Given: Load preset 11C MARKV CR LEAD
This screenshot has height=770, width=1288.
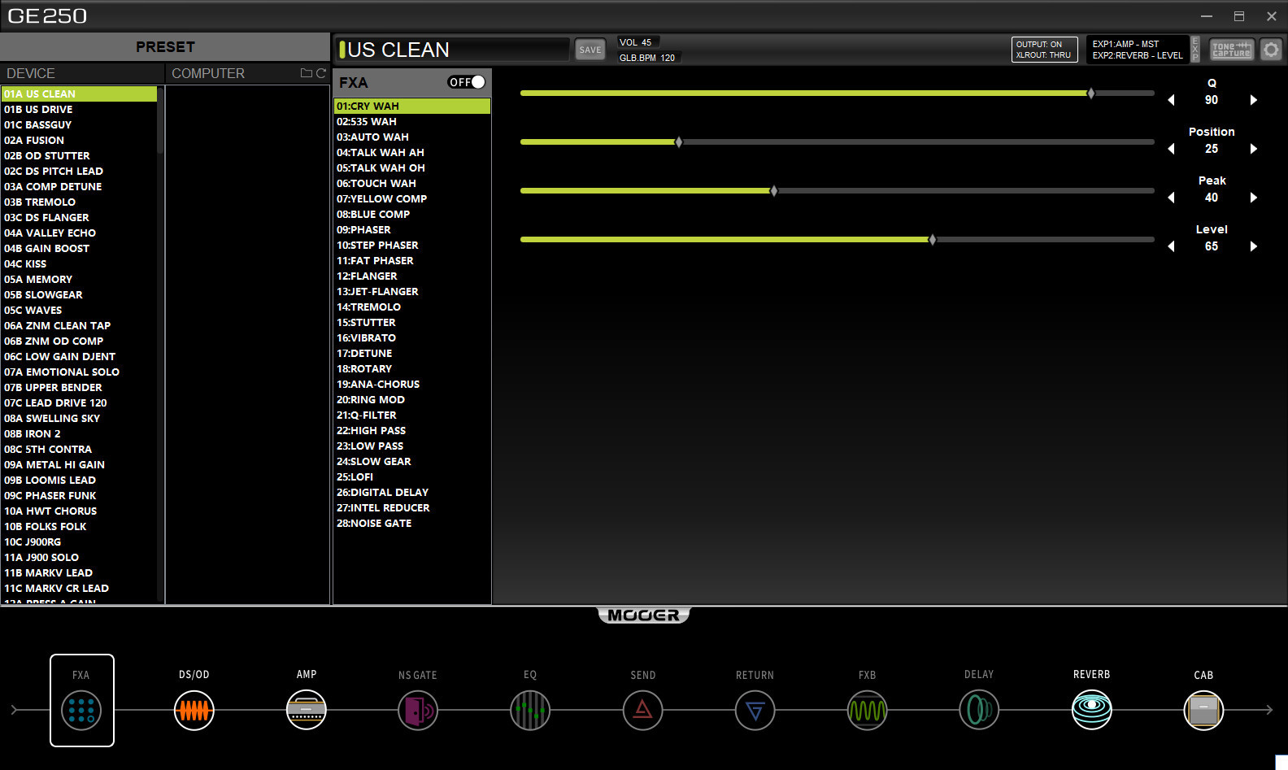Looking at the screenshot, I should (80, 589).
